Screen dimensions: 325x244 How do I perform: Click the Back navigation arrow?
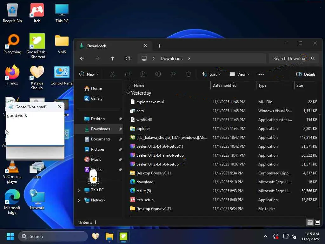pyautogui.click(x=82, y=58)
